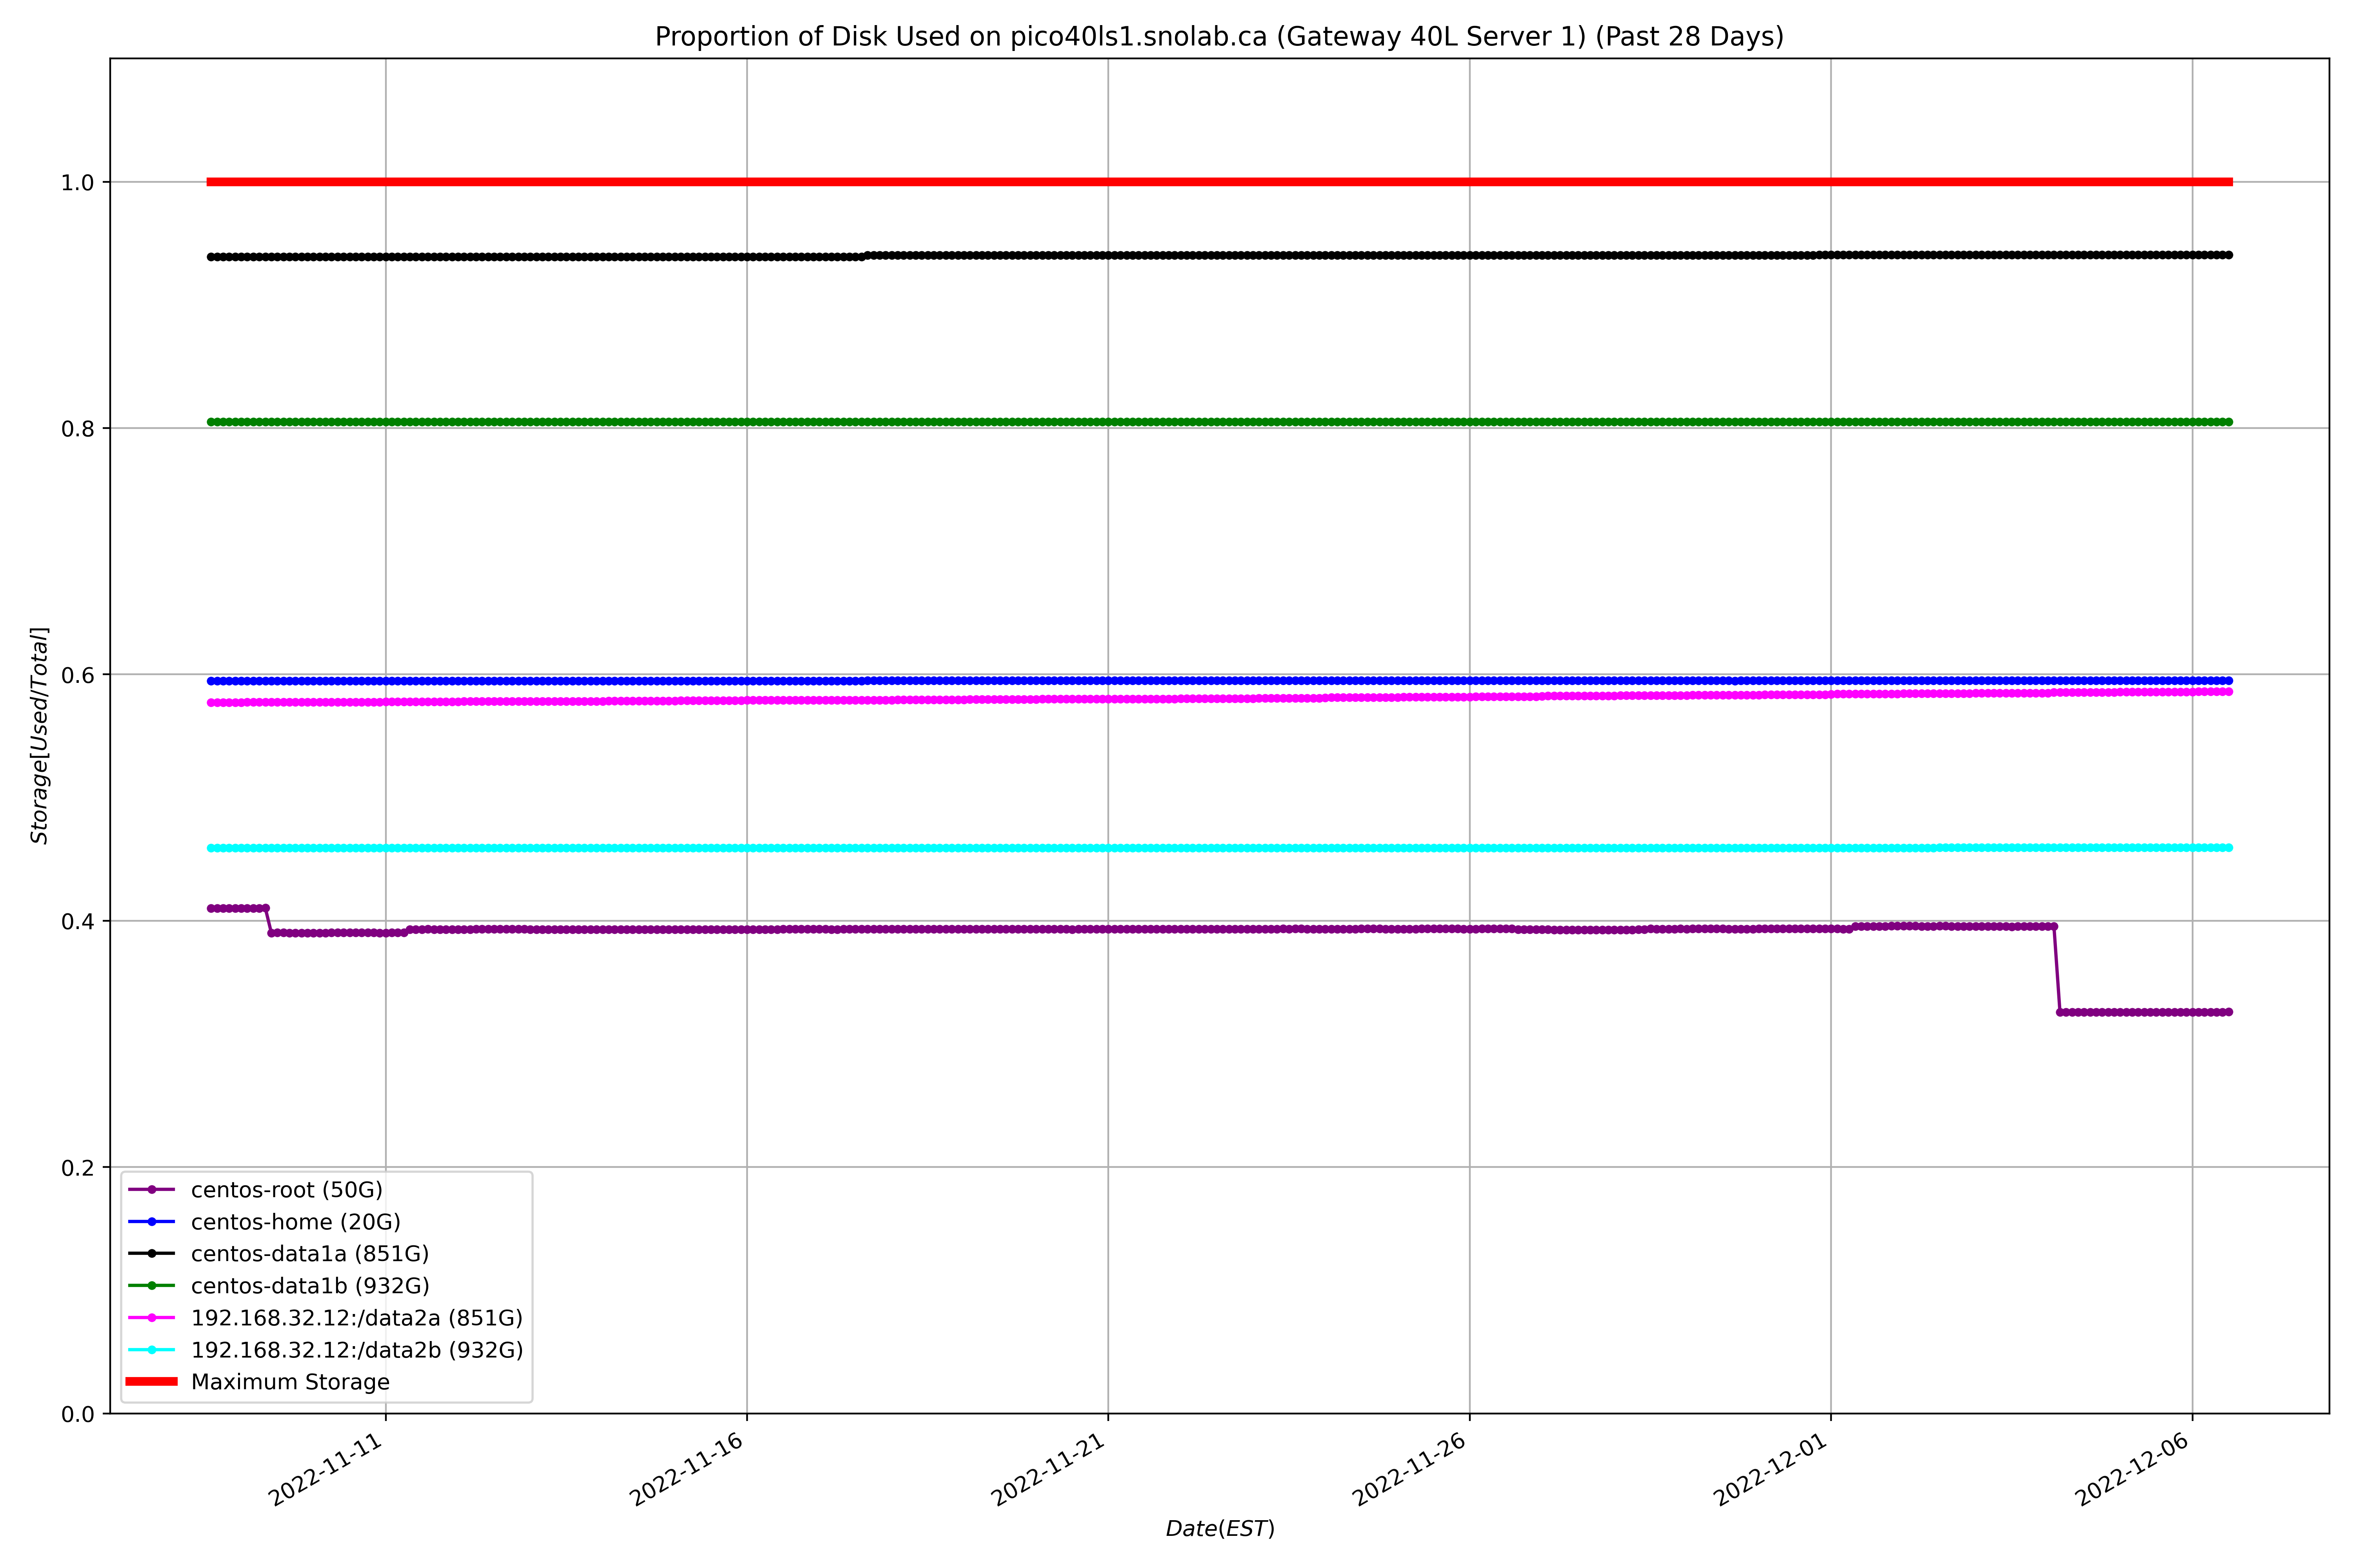Select the 'centos-root (50G)' legend label
The image size is (2353, 1568).
tap(286, 1190)
